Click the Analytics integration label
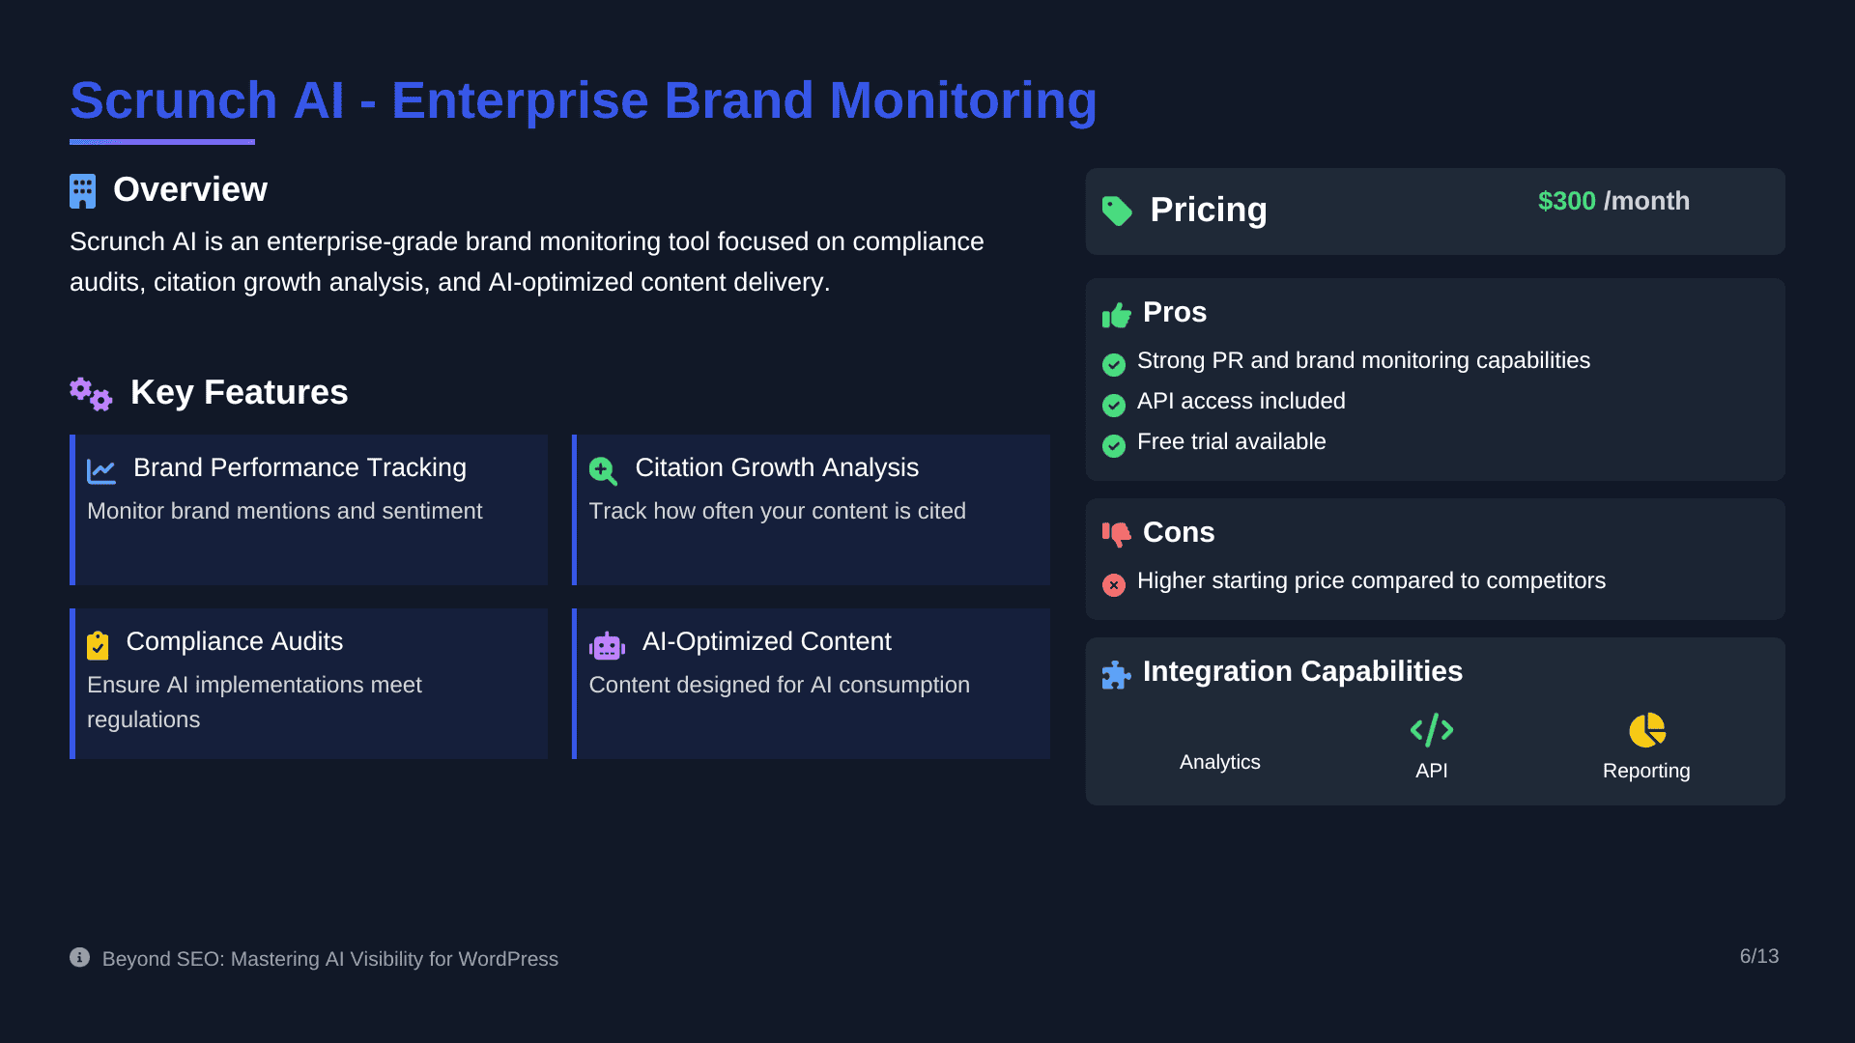This screenshot has height=1043, width=1855. pos(1219,762)
